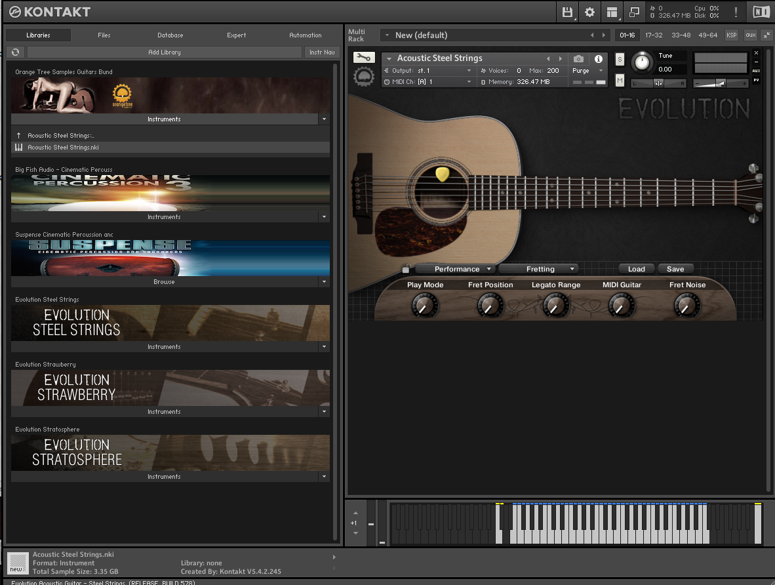Expand the Evolution Strawberry library options arrow
This screenshot has width=775, height=585.
coord(325,411)
